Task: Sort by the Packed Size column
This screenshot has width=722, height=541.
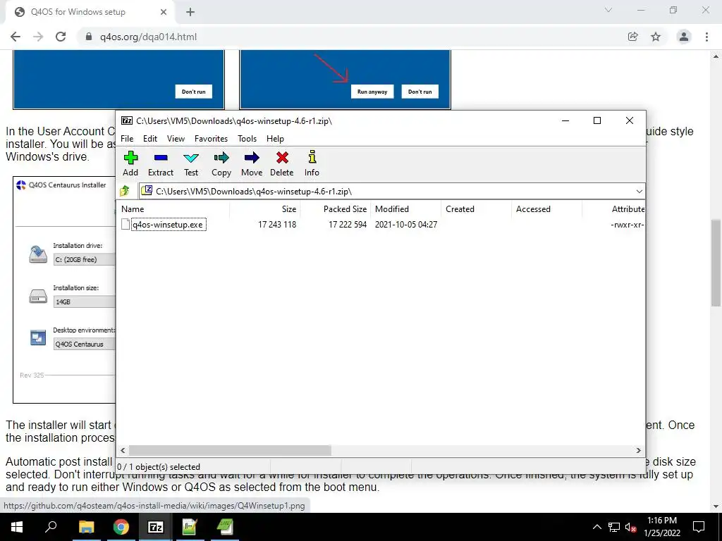Action: pyautogui.click(x=335, y=209)
